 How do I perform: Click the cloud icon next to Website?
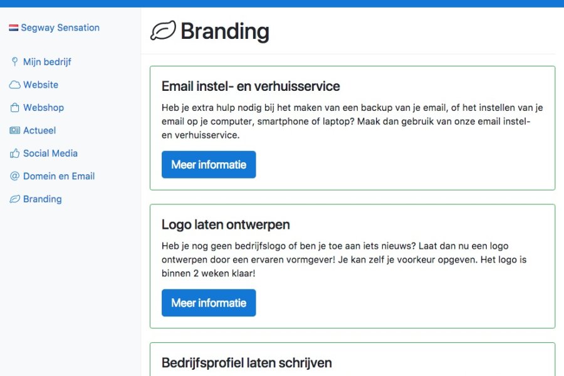coord(15,85)
